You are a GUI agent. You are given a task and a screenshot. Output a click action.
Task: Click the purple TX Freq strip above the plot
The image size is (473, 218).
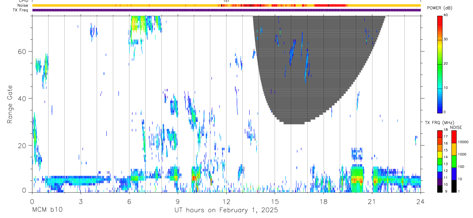(x=226, y=10)
